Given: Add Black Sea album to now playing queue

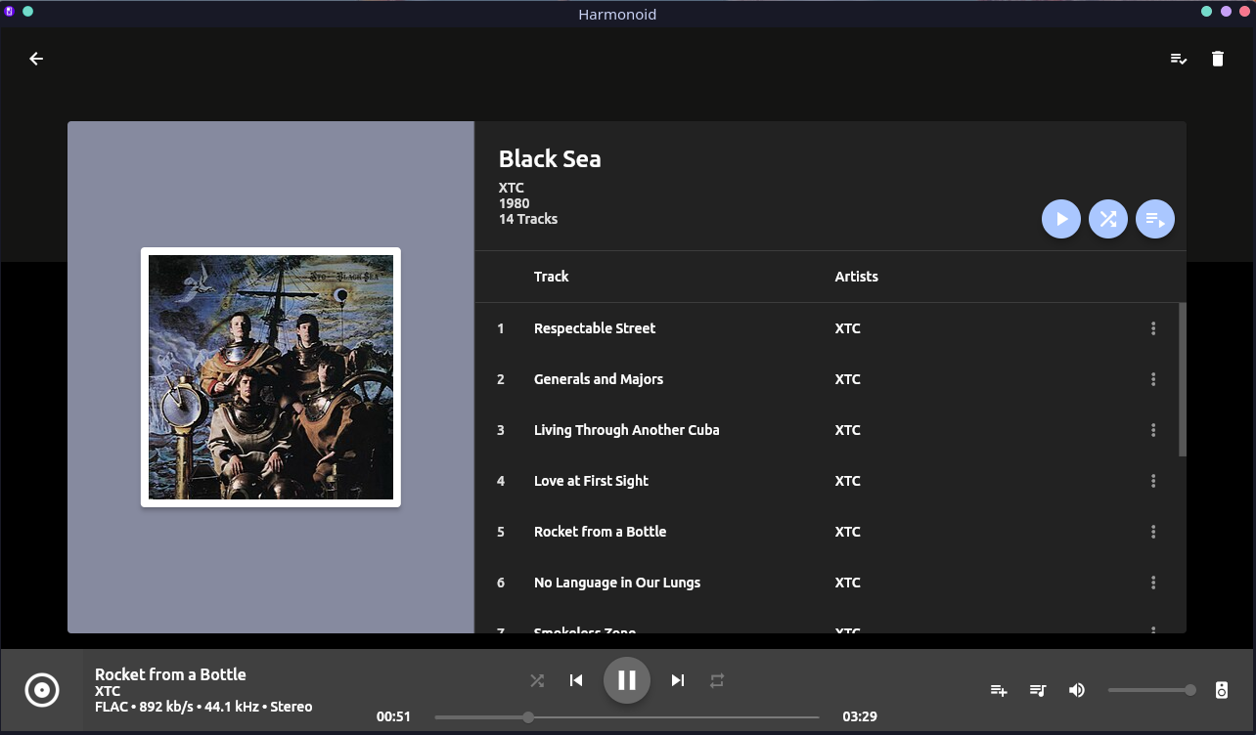Looking at the screenshot, I should 1155,219.
